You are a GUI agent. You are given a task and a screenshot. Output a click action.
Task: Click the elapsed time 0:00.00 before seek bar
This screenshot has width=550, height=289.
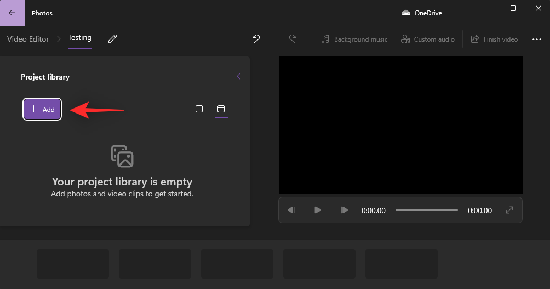[x=374, y=211]
